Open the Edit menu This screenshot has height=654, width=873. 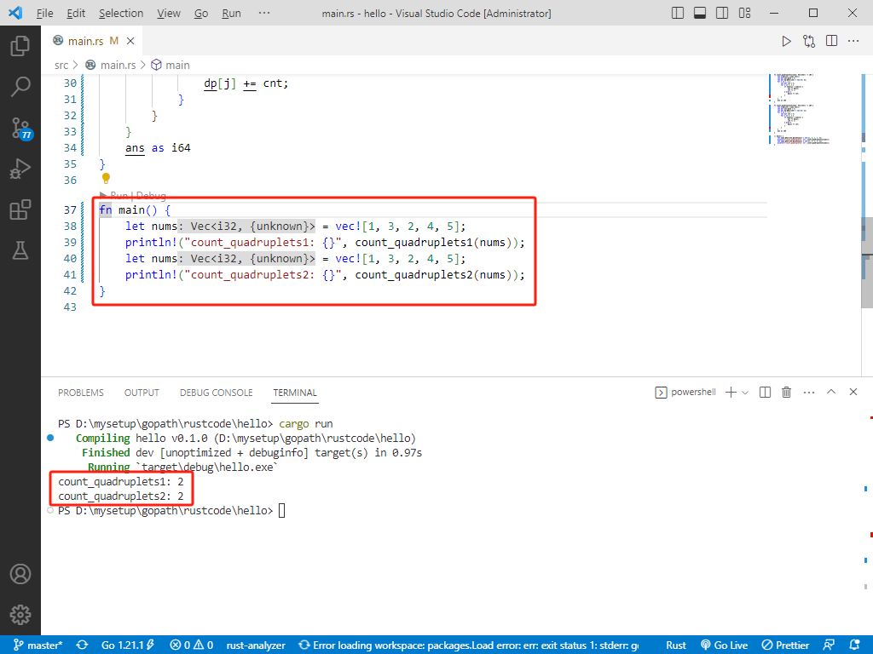click(x=76, y=14)
